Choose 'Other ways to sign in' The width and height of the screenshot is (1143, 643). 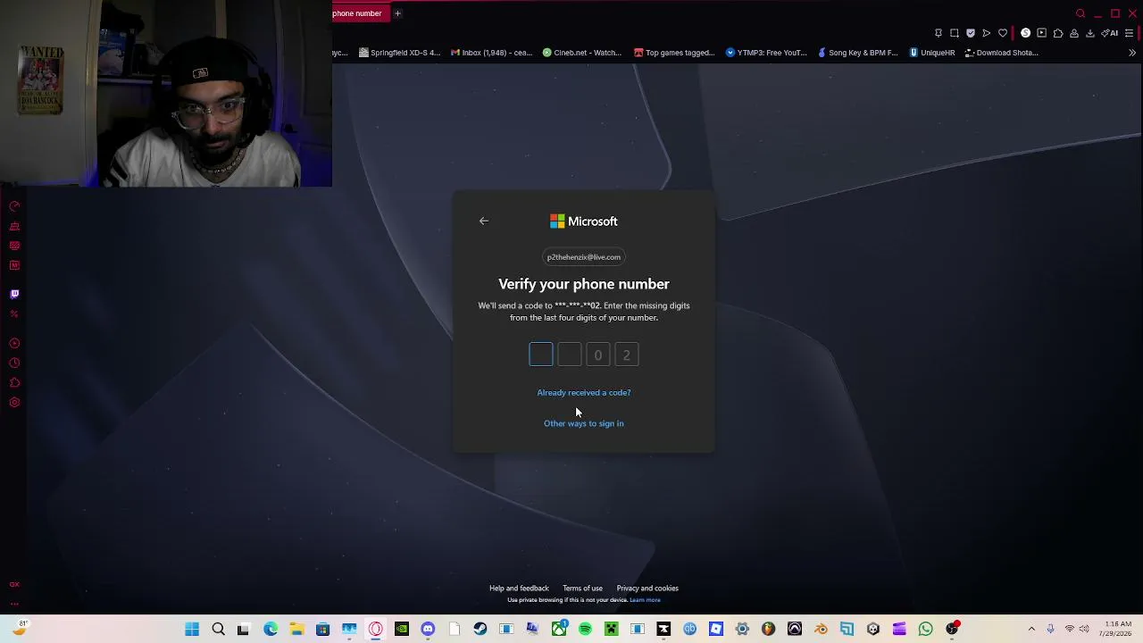point(584,423)
